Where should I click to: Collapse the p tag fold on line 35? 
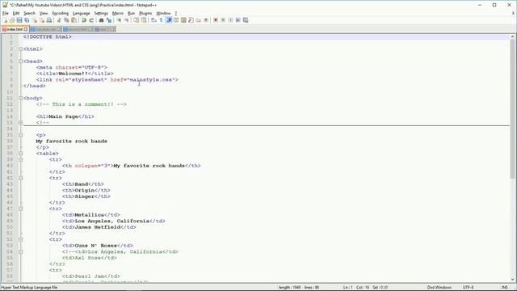21,135
